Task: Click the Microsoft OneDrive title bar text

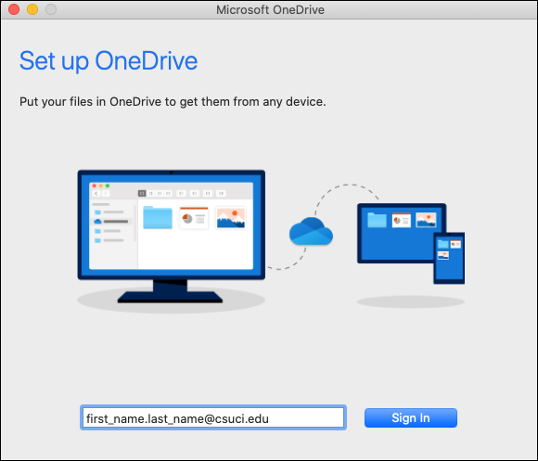Action: pyautogui.click(x=270, y=9)
